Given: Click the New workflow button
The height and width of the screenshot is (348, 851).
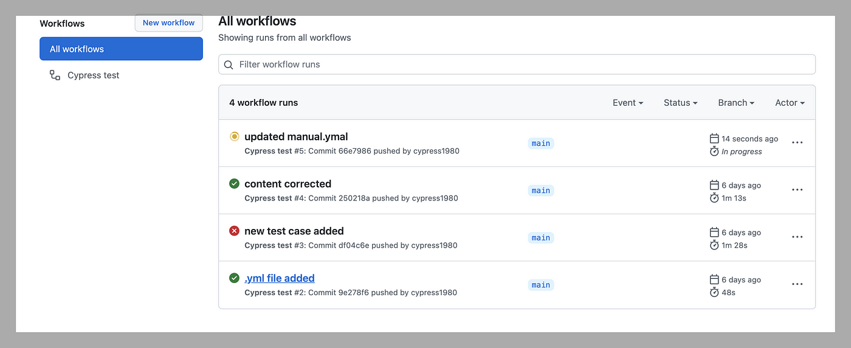Looking at the screenshot, I should point(168,23).
